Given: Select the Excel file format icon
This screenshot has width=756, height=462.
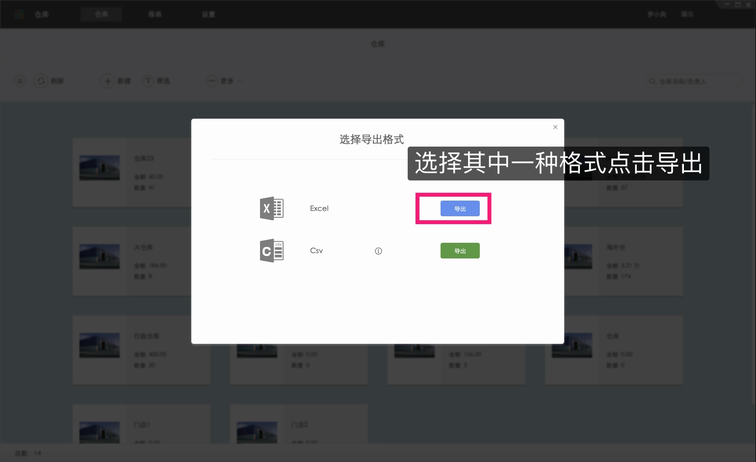Looking at the screenshot, I should pyautogui.click(x=272, y=208).
